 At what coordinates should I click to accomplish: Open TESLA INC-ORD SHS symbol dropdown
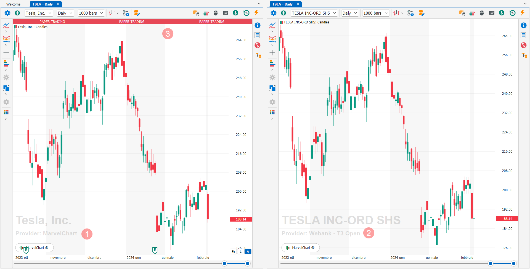(x=314, y=13)
